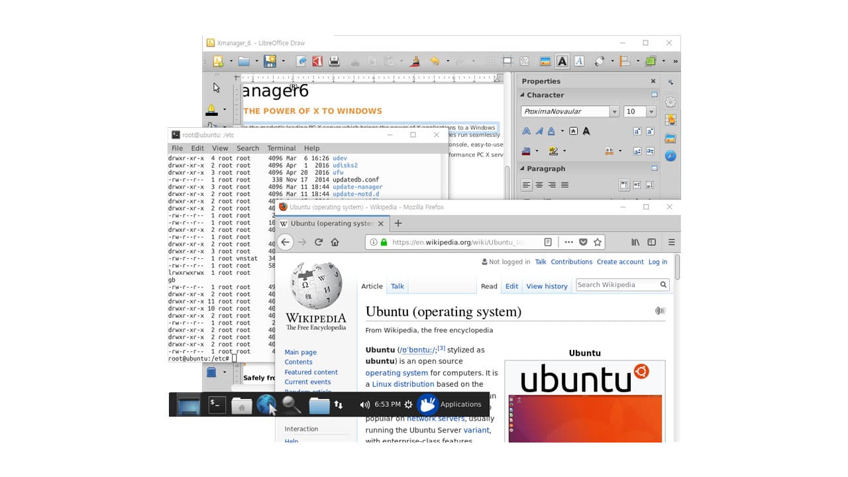The image size is (848, 477).
Task: Click the Print icon in Draw's toolbar
Action: click(x=334, y=61)
